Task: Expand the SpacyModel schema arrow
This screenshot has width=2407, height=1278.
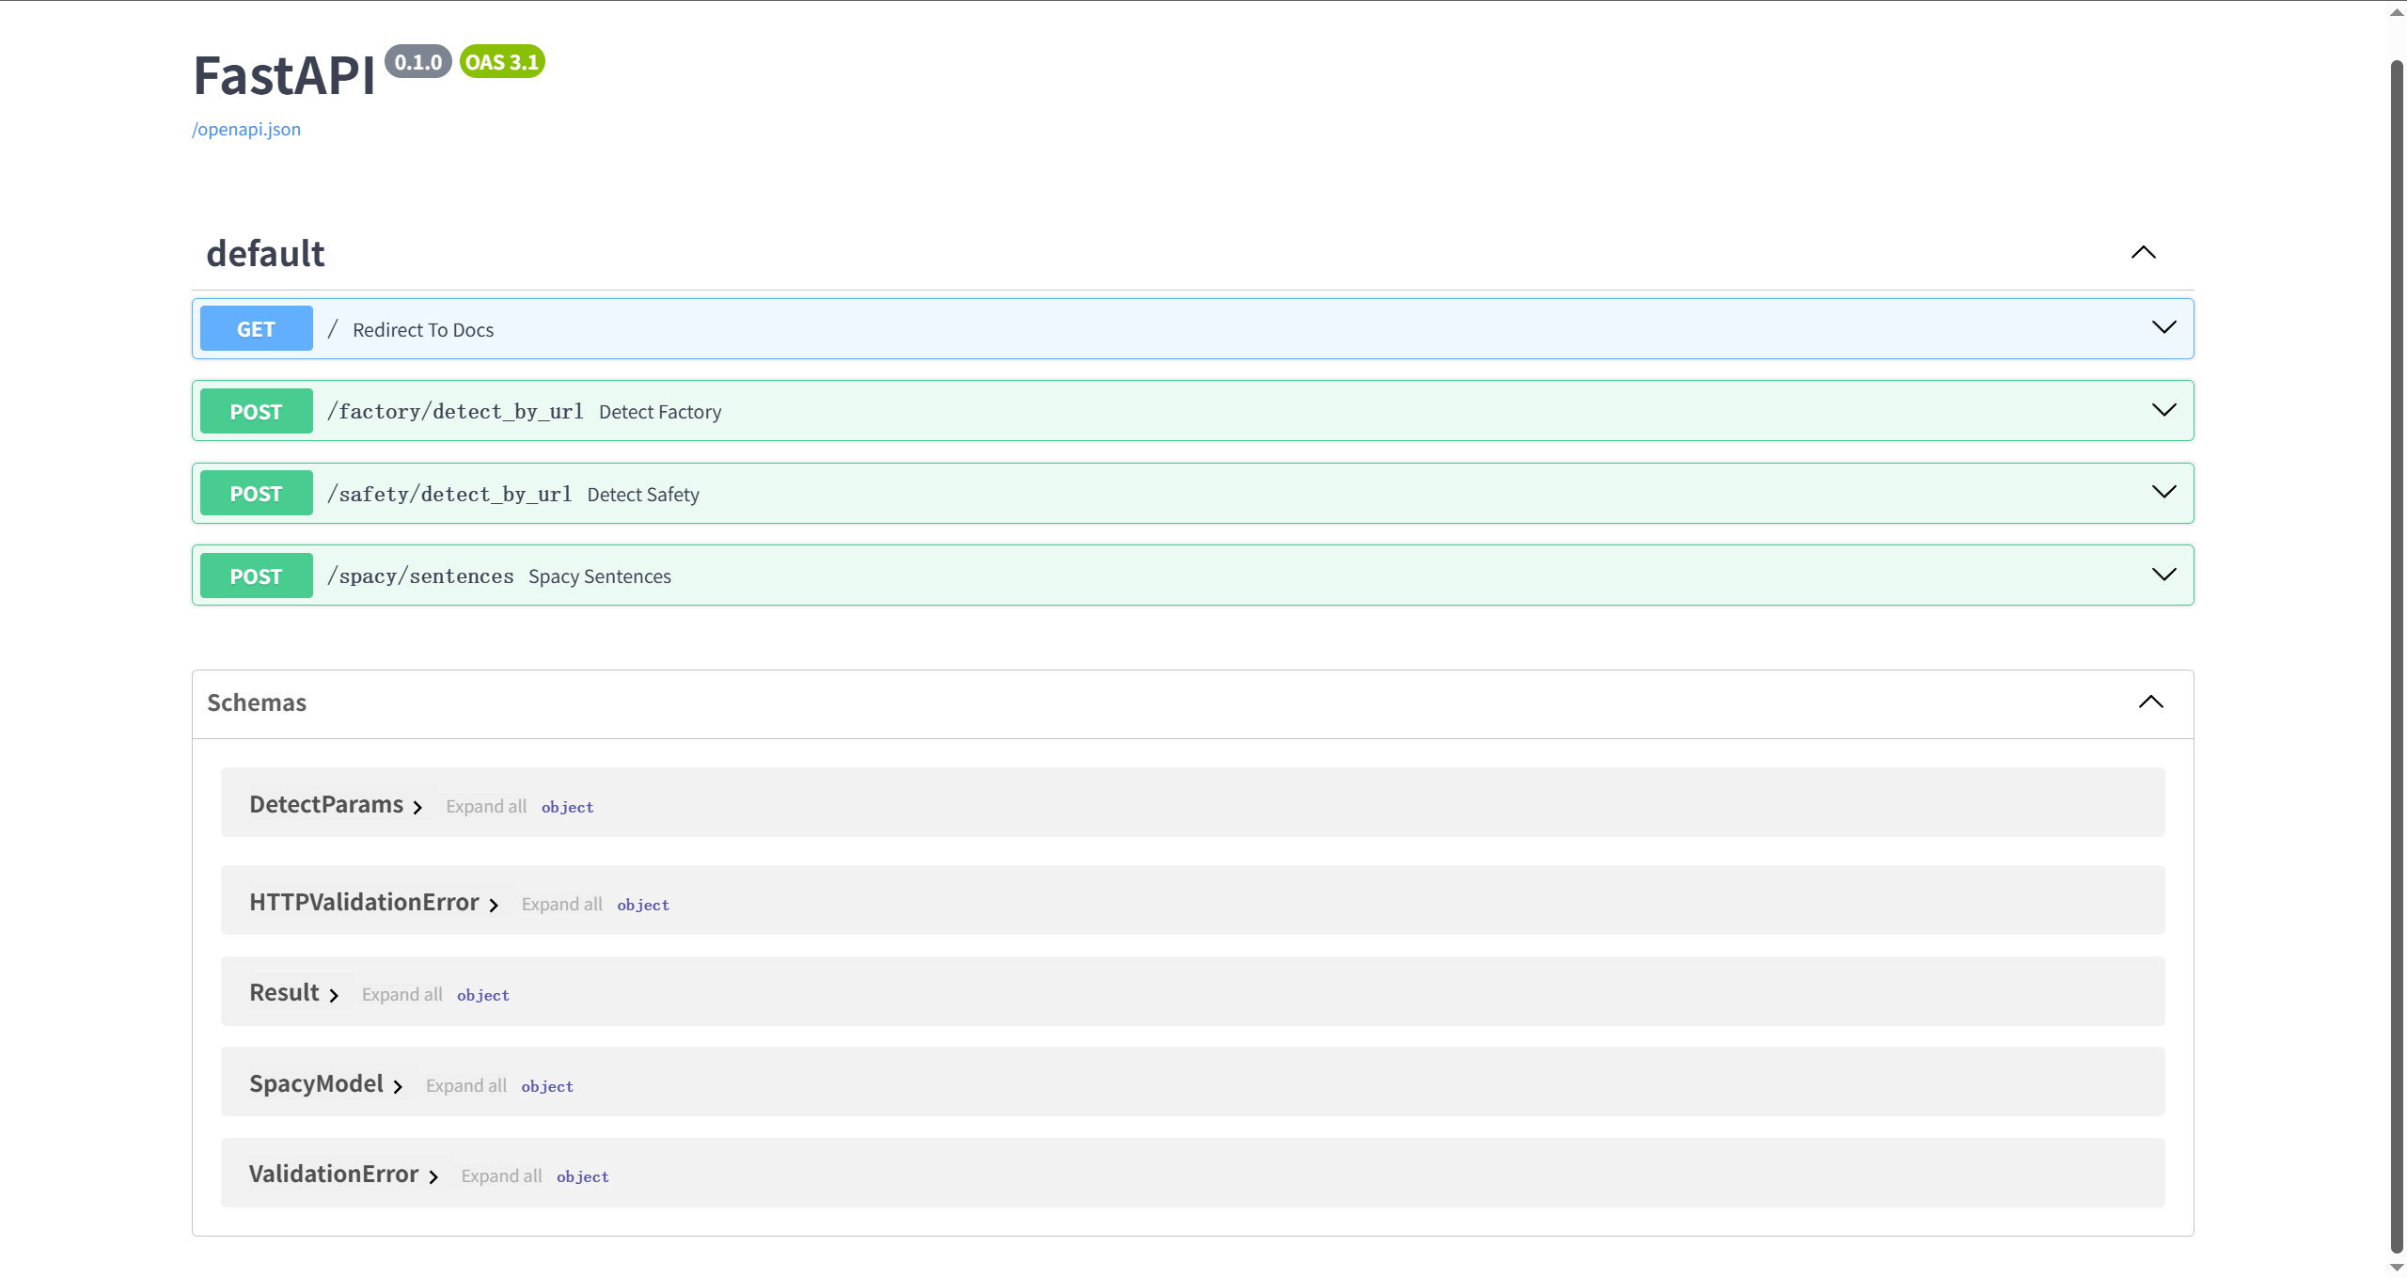Action: coord(398,1086)
